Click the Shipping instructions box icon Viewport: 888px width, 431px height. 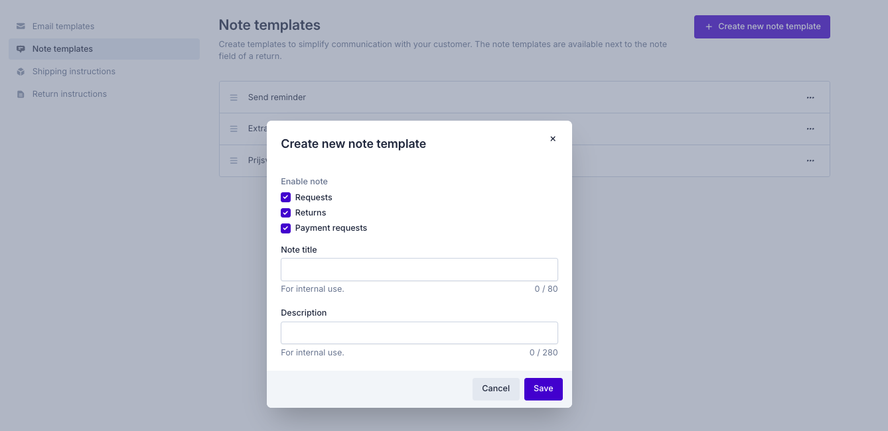(x=21, y=72)
